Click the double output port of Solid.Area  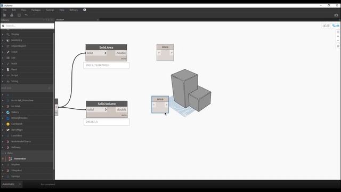click(121, 53)
